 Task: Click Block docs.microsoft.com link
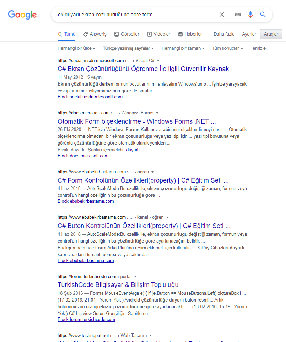(x=83, y=156)
